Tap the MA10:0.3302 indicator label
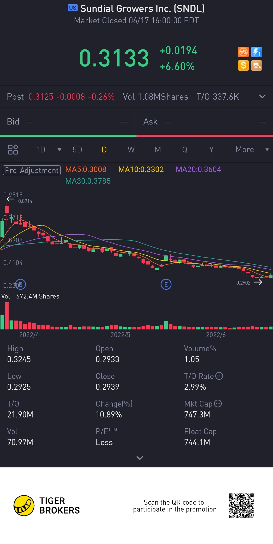Screen dimensions: 273x544 coord(141,169)
